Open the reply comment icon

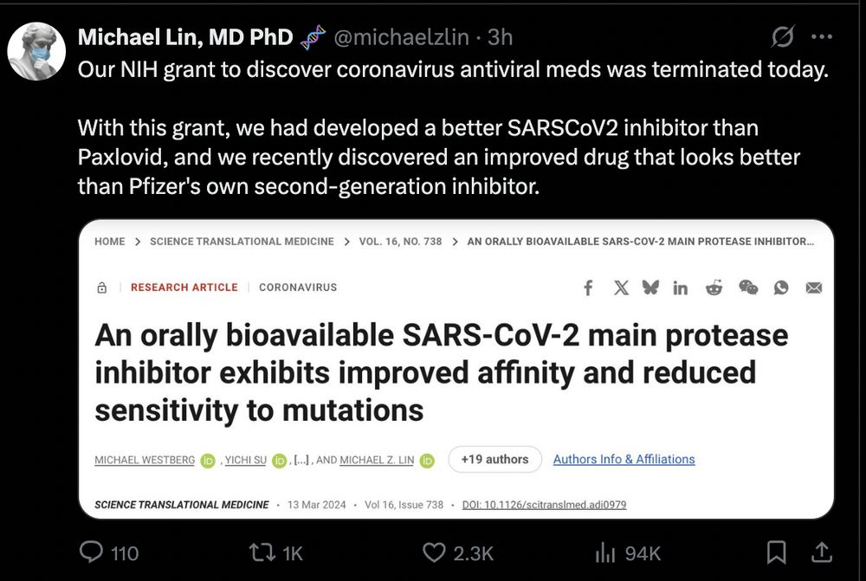(91, 552)
